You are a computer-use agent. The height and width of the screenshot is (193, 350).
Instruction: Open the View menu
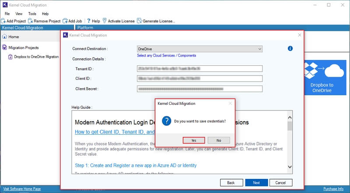click(19, 14)
